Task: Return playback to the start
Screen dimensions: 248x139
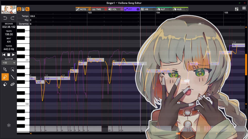Action: click(x=4, y=55)
